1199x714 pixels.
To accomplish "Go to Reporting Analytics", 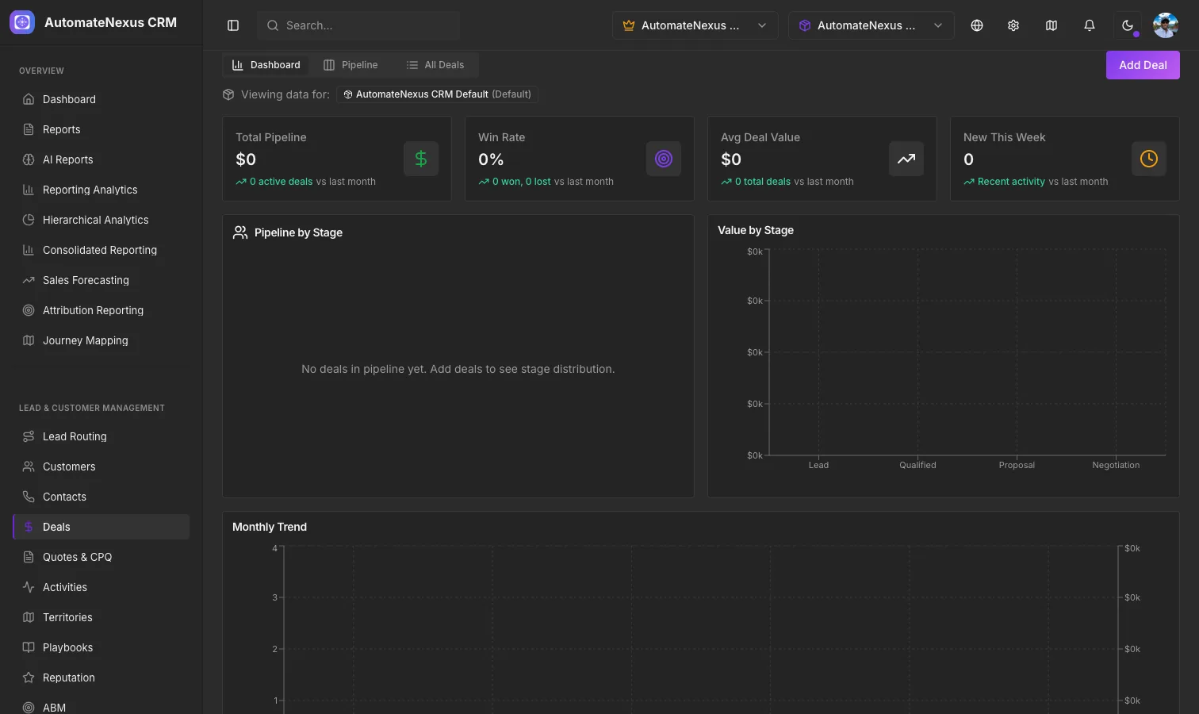I will (x=102, y=190).
